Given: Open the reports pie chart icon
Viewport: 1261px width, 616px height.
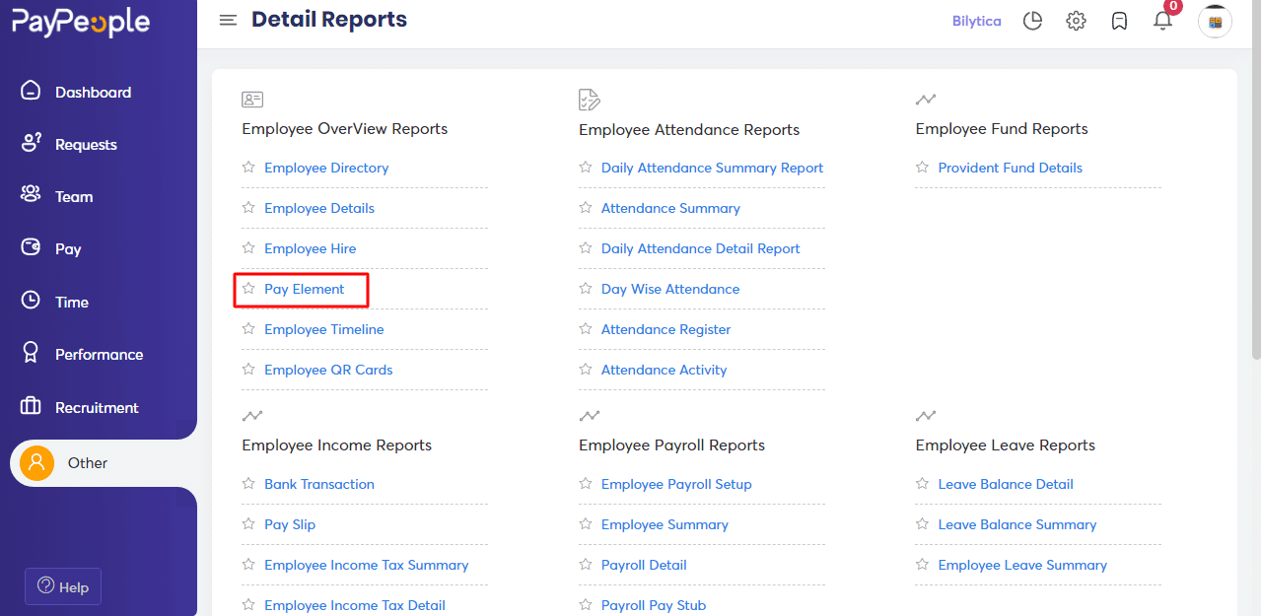Looking at the screenshot, I should [1032, 20].
